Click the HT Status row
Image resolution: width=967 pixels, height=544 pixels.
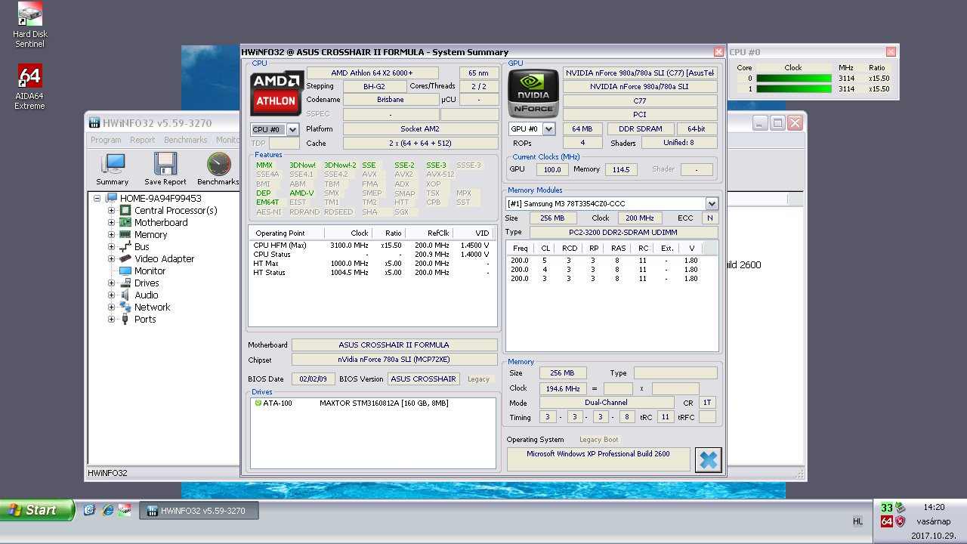coord(372,272)
